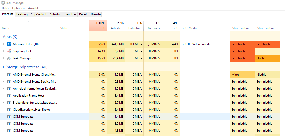Screen dimensions: 285x136
Task: Expand Anmeldeinformationen-Registrierung process
Action: pyautogui.click(x=3, y=89)
